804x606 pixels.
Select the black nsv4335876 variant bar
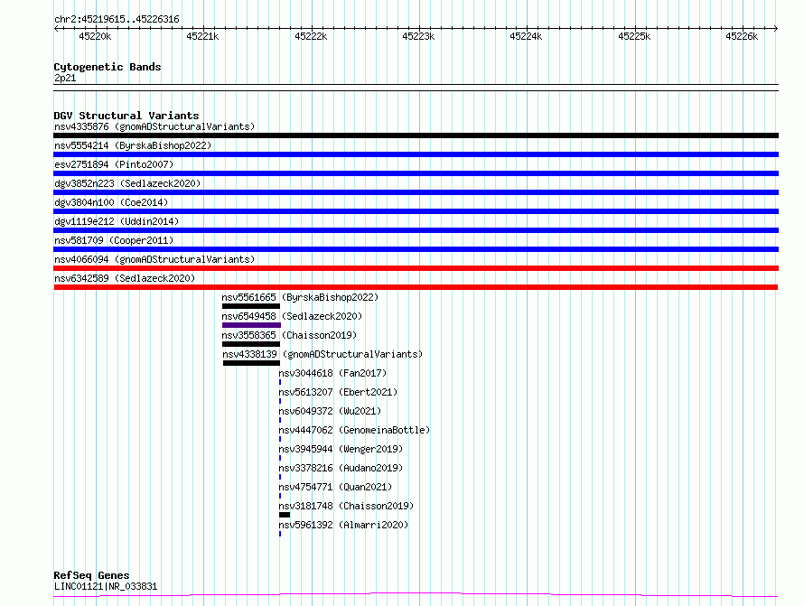pyautogui.click(x=416, y=135)
